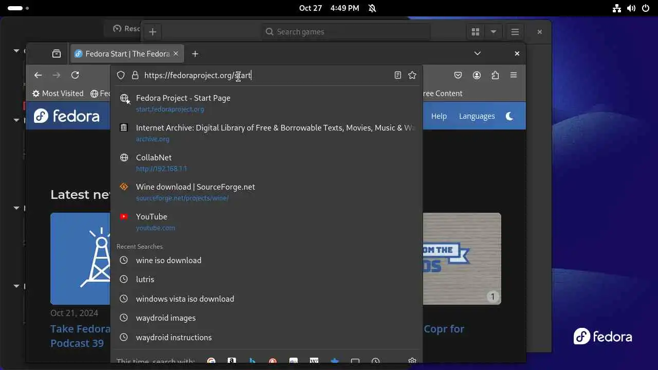Screen dimensions: 658x370
Task: Open the Firefox account icon
Action: pos(477,75)
